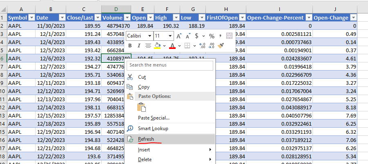The height and width of the screenshot is (164, 368).
Task: Open the Delete submenu
Action: (x=170, y=160)
